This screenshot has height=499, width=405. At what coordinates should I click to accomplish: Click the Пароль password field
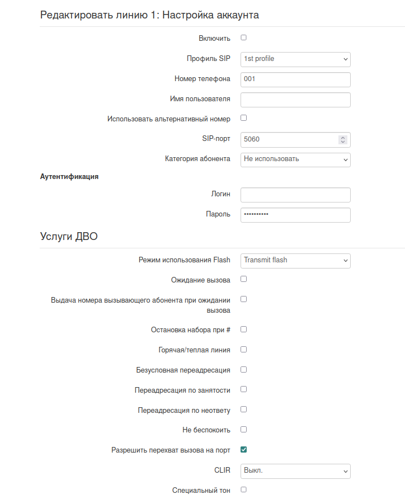click(295, 215)
